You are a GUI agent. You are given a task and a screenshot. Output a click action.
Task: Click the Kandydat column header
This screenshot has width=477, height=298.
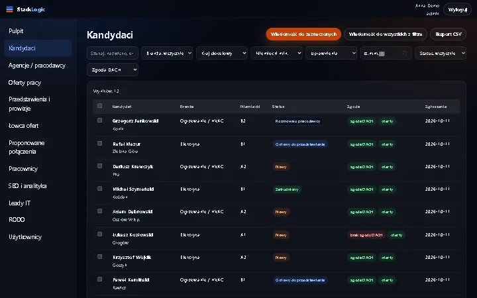122,107
